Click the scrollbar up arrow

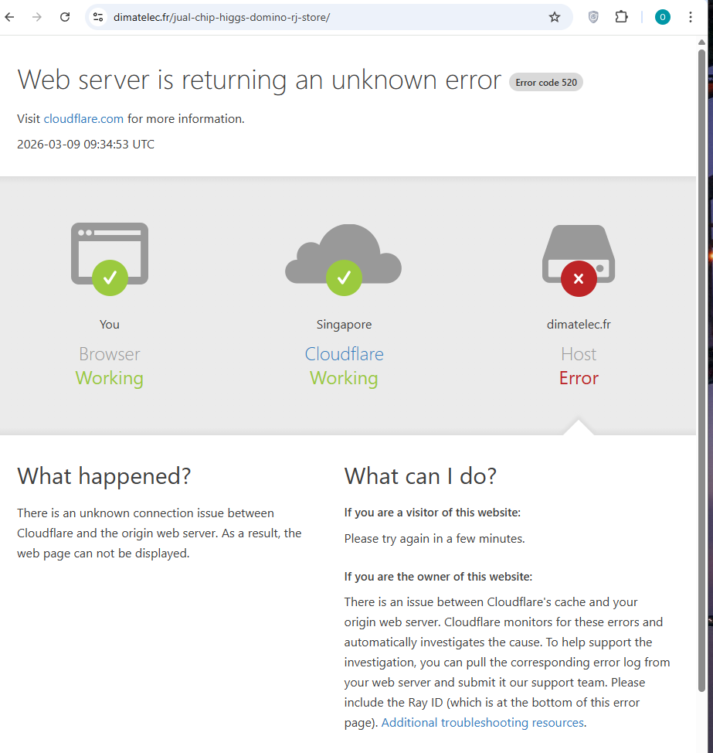(x=701, y=43)
